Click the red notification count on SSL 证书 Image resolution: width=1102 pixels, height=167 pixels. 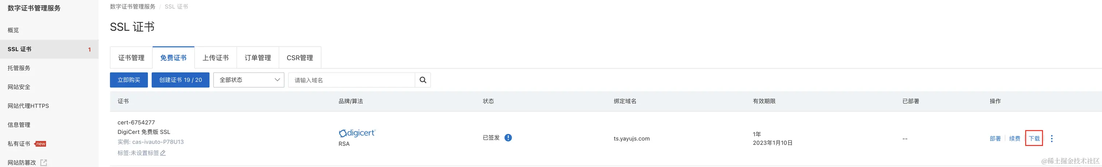point(89,49)
